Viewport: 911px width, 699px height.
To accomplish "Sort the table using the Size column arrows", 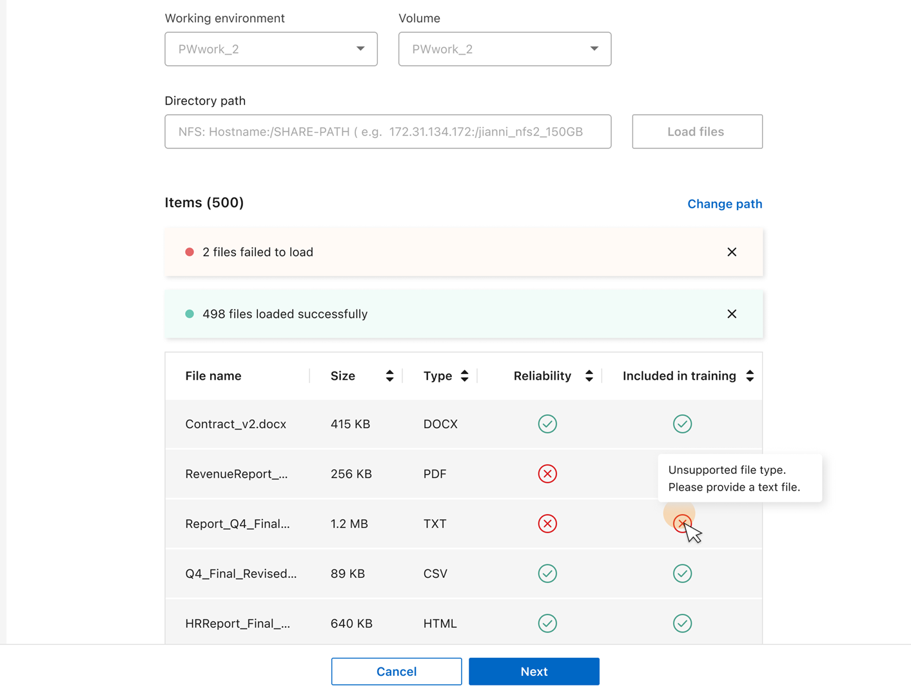I will (x=389, y=375).
